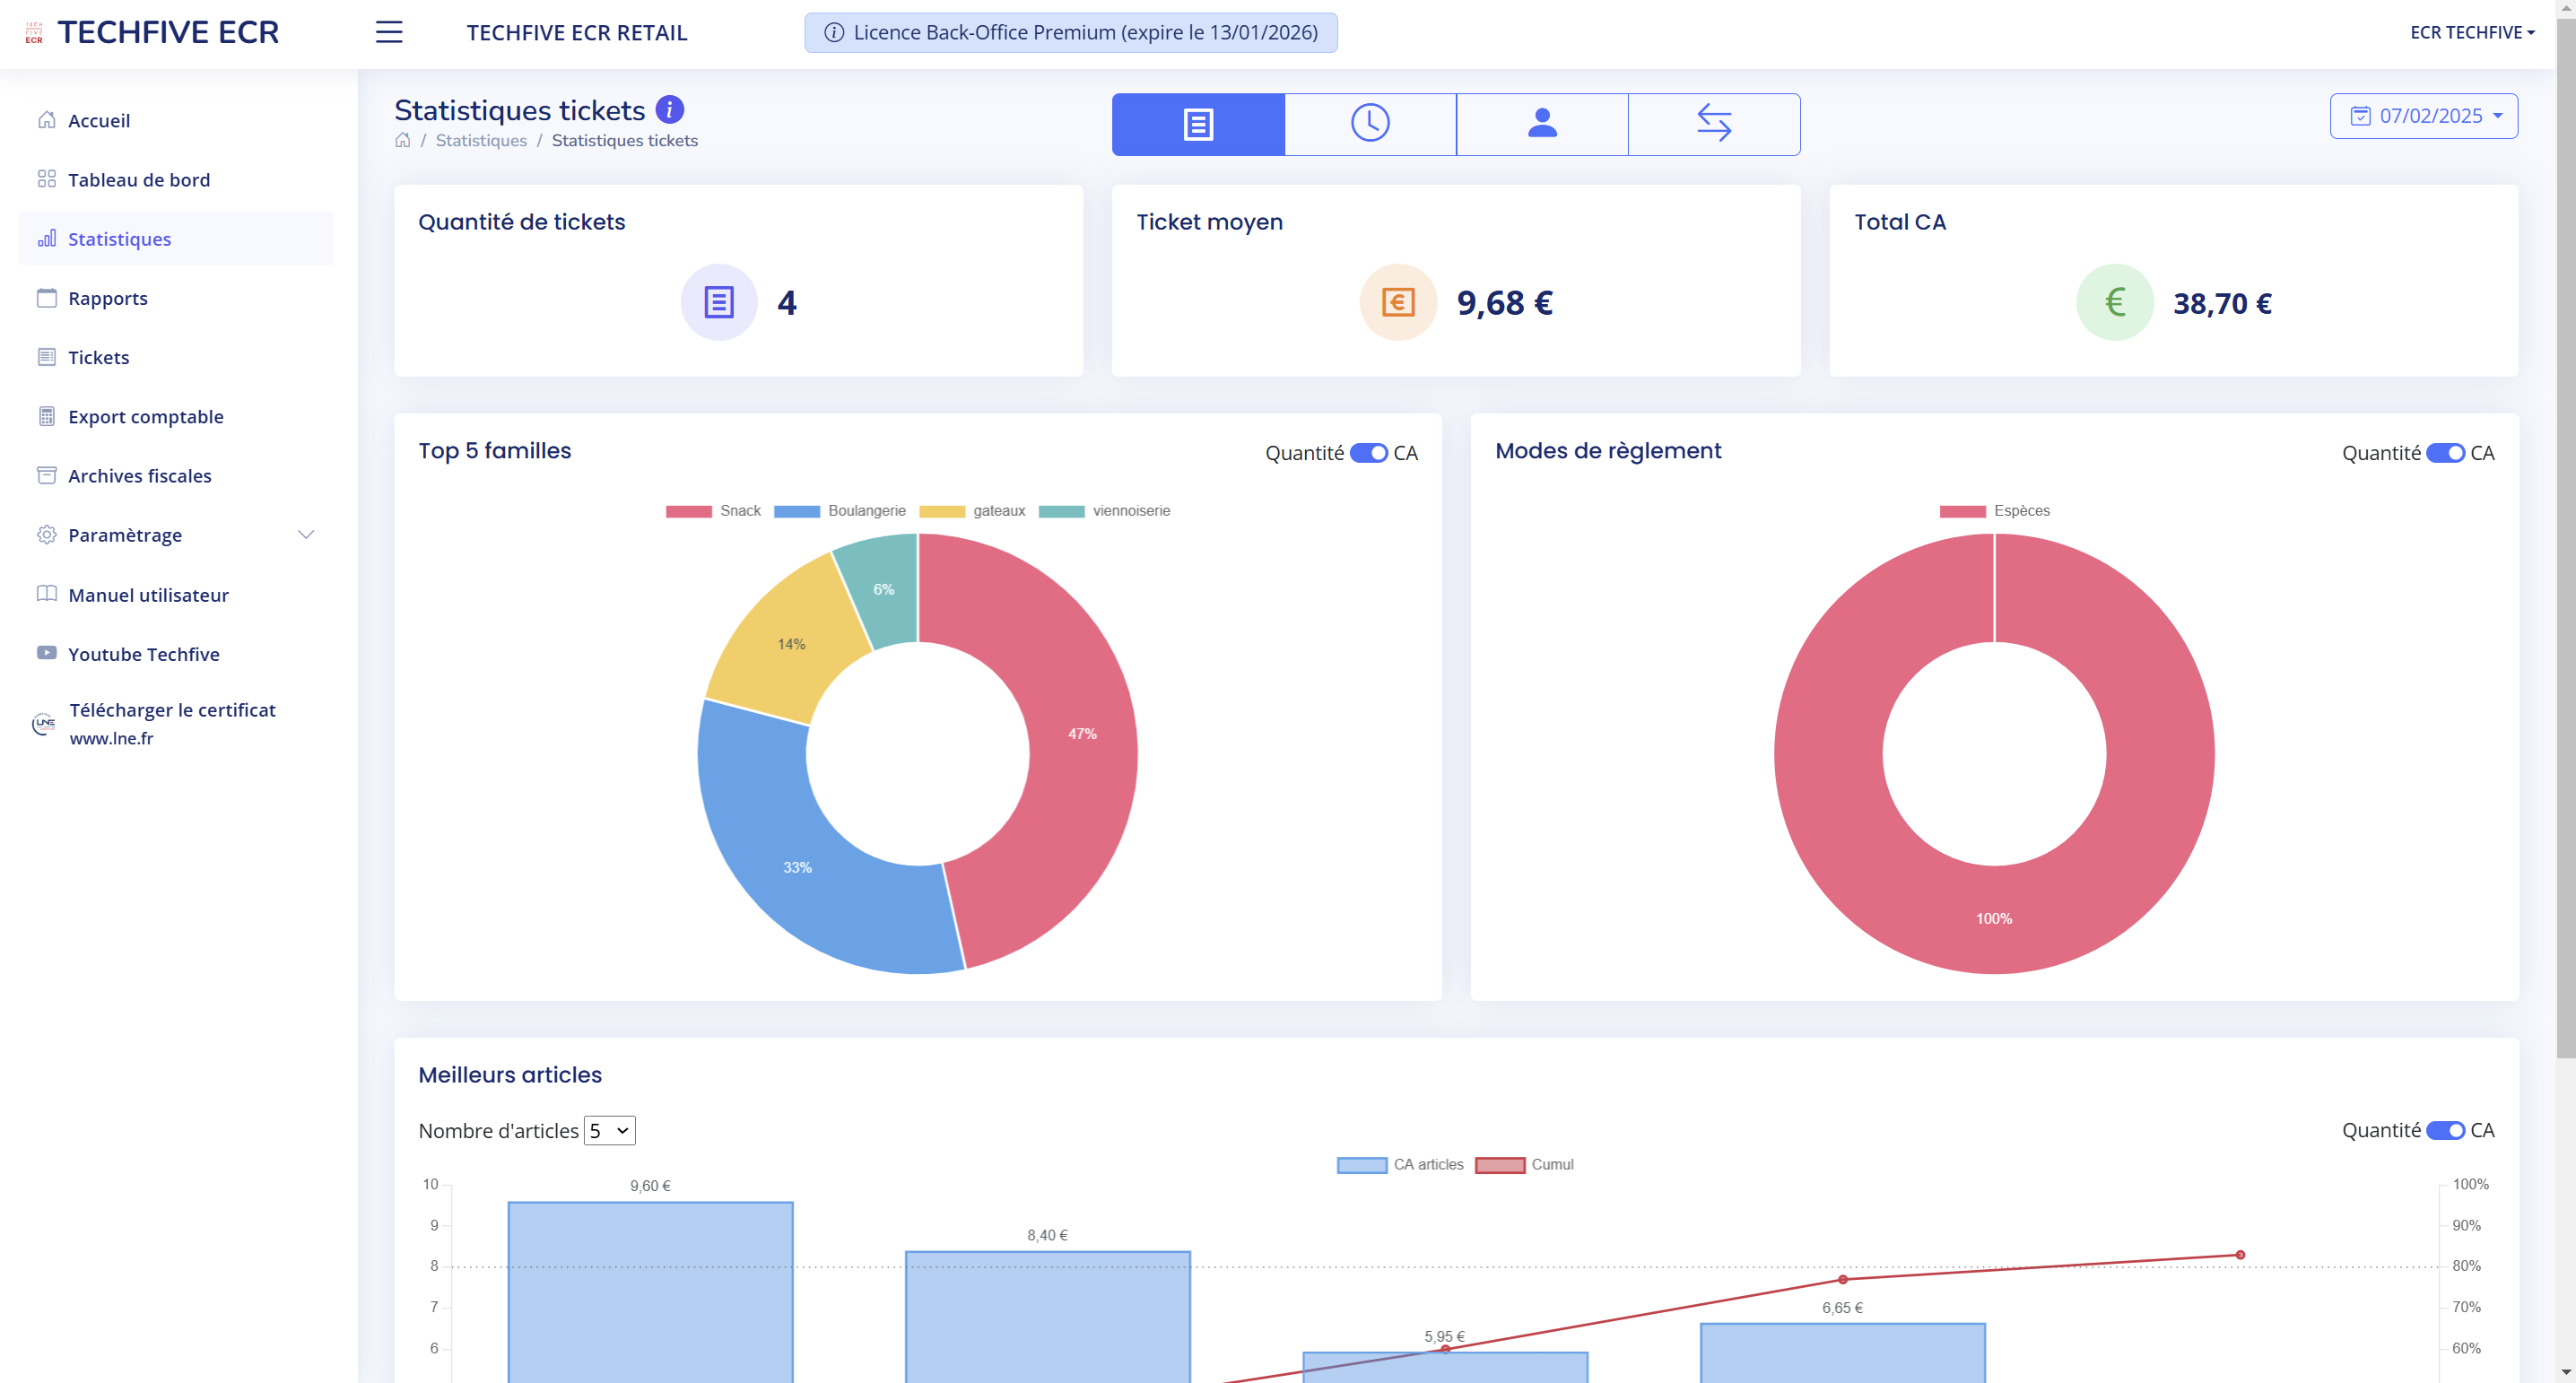Switch to the hourly clock statistics tab

pyautogui.click(x=1370, y=124)
